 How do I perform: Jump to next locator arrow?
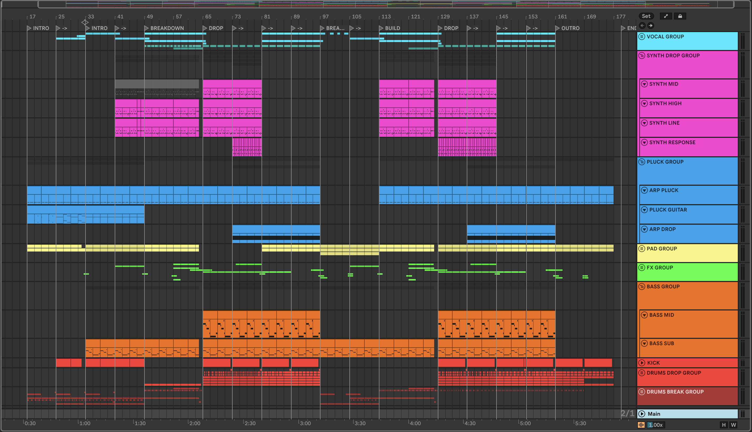(x=650, y=26)
